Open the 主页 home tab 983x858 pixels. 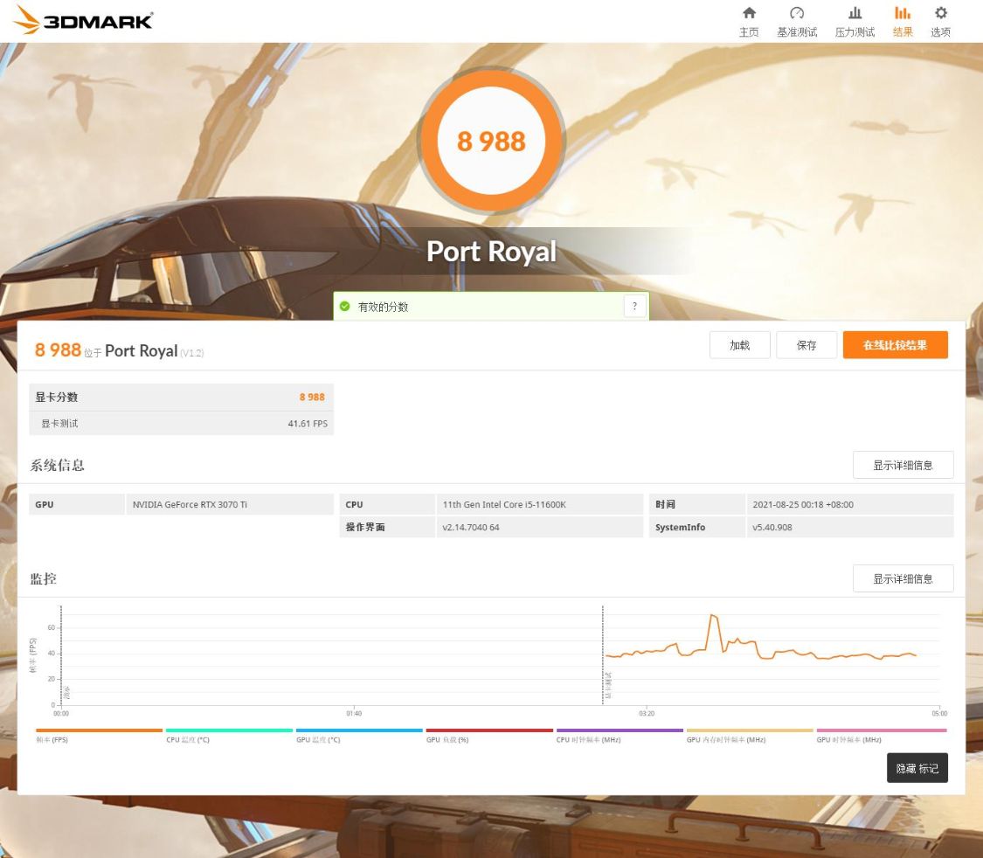point(749,22)
